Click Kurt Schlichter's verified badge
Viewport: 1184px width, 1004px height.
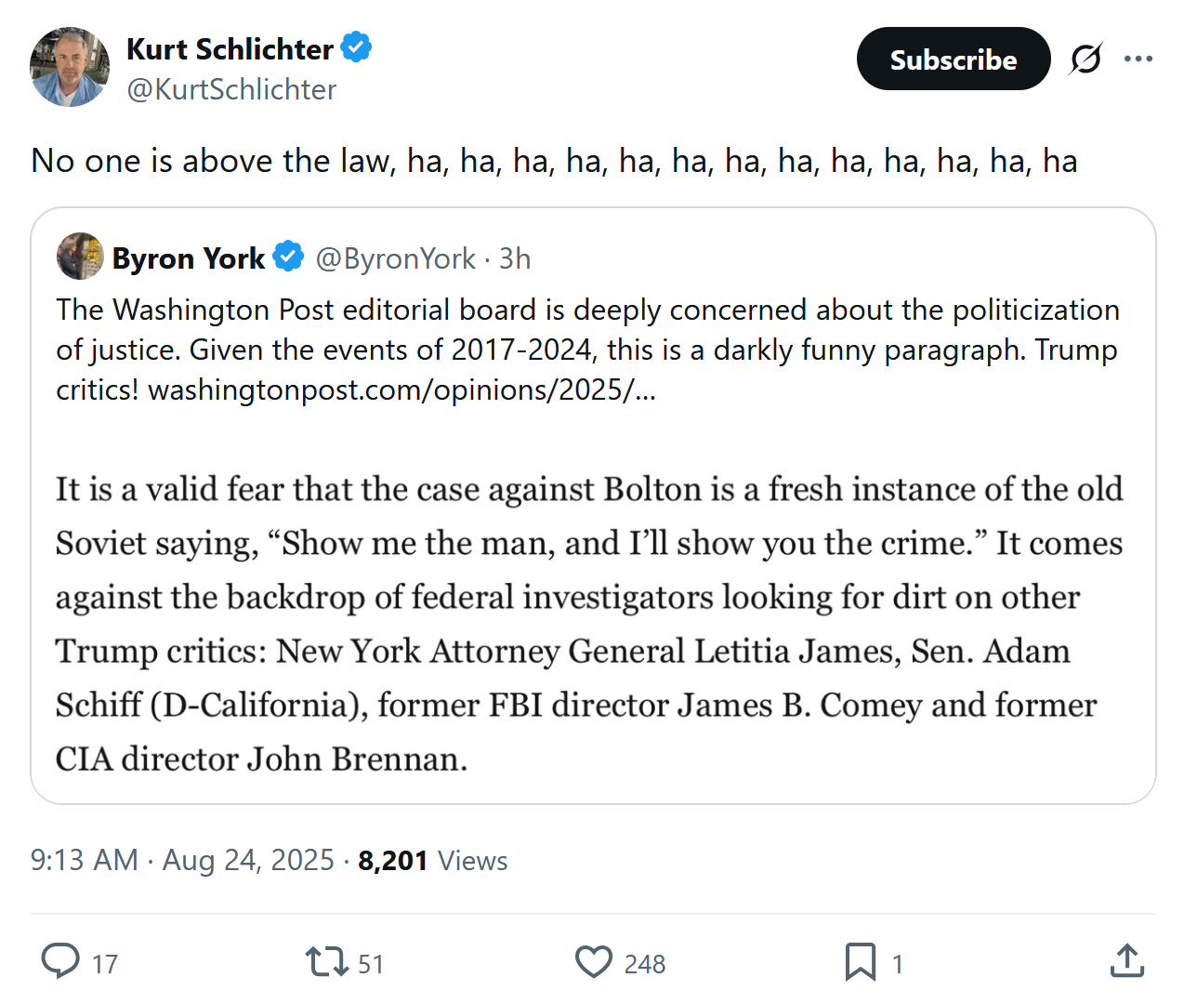tap(356, 47)
